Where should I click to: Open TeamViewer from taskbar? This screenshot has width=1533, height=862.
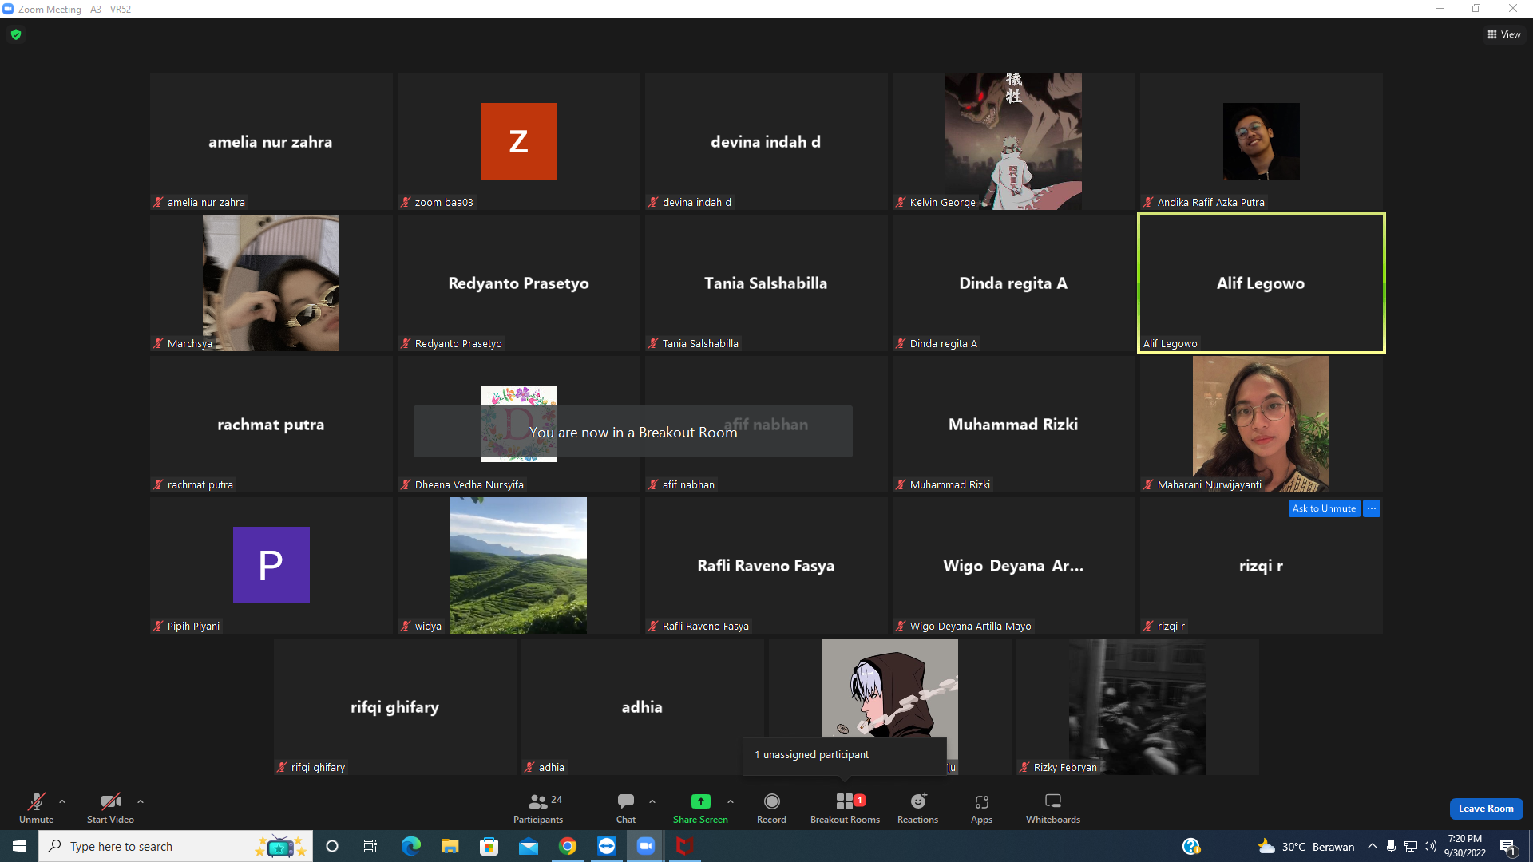tap(606, 846)
